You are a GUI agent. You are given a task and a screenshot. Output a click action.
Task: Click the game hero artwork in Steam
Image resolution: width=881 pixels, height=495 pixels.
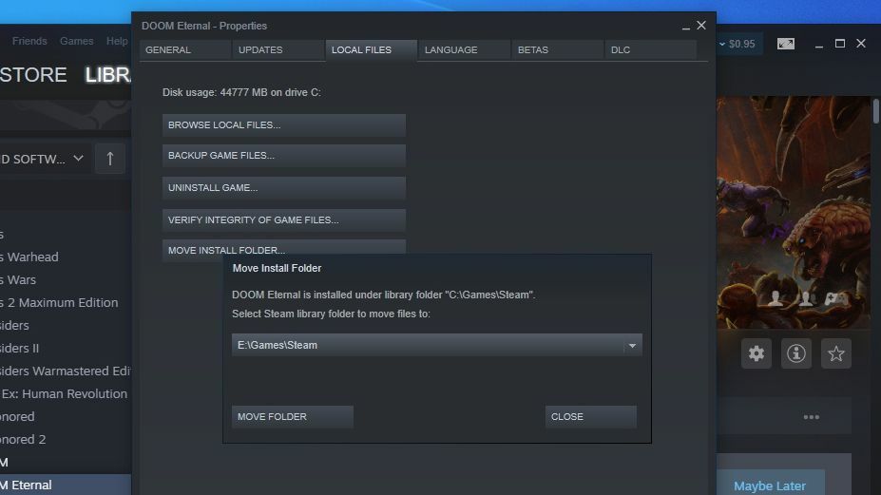click(x=793, y=213)
